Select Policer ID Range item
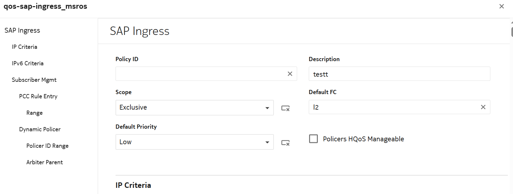Screen dimensions: 513x194 tap(47, 146)
